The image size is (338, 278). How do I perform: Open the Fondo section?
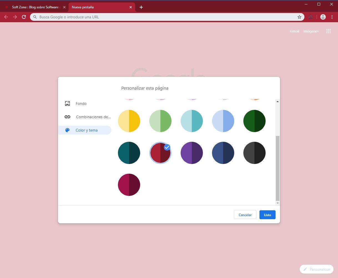click(85, 103)
